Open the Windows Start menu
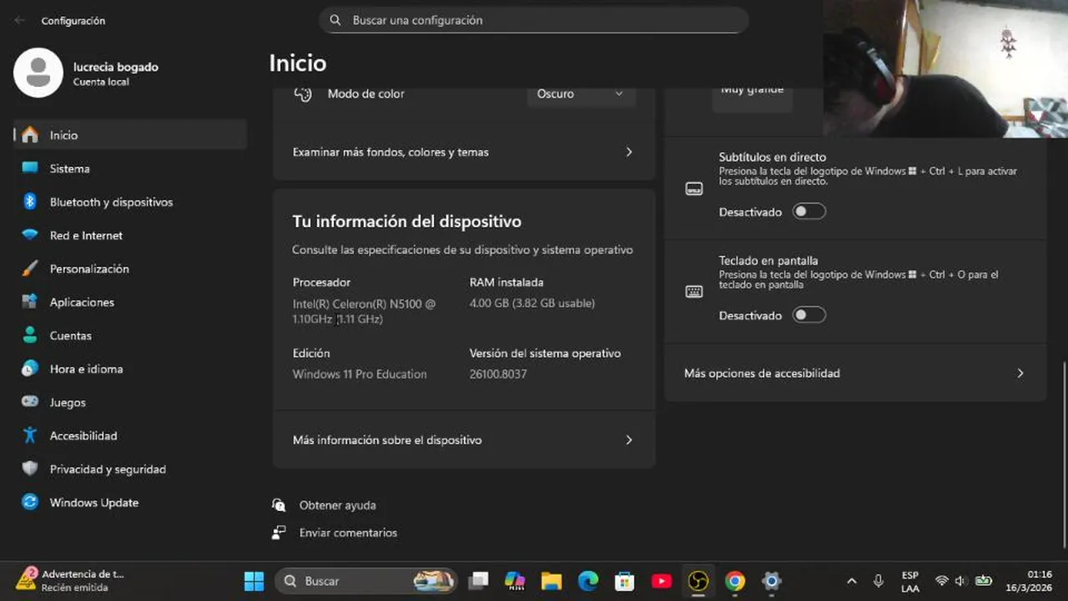This screenshot has width=1068, height=601. click(x=254, y=581)
